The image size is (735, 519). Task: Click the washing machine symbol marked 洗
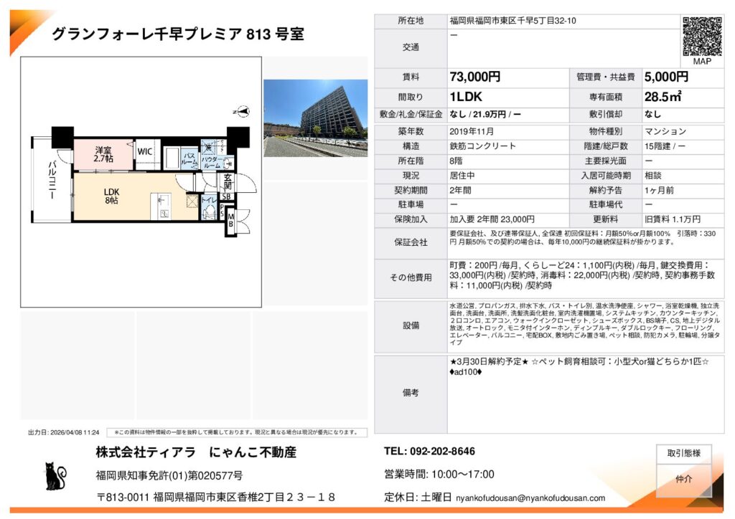click(x=207, y=147)
